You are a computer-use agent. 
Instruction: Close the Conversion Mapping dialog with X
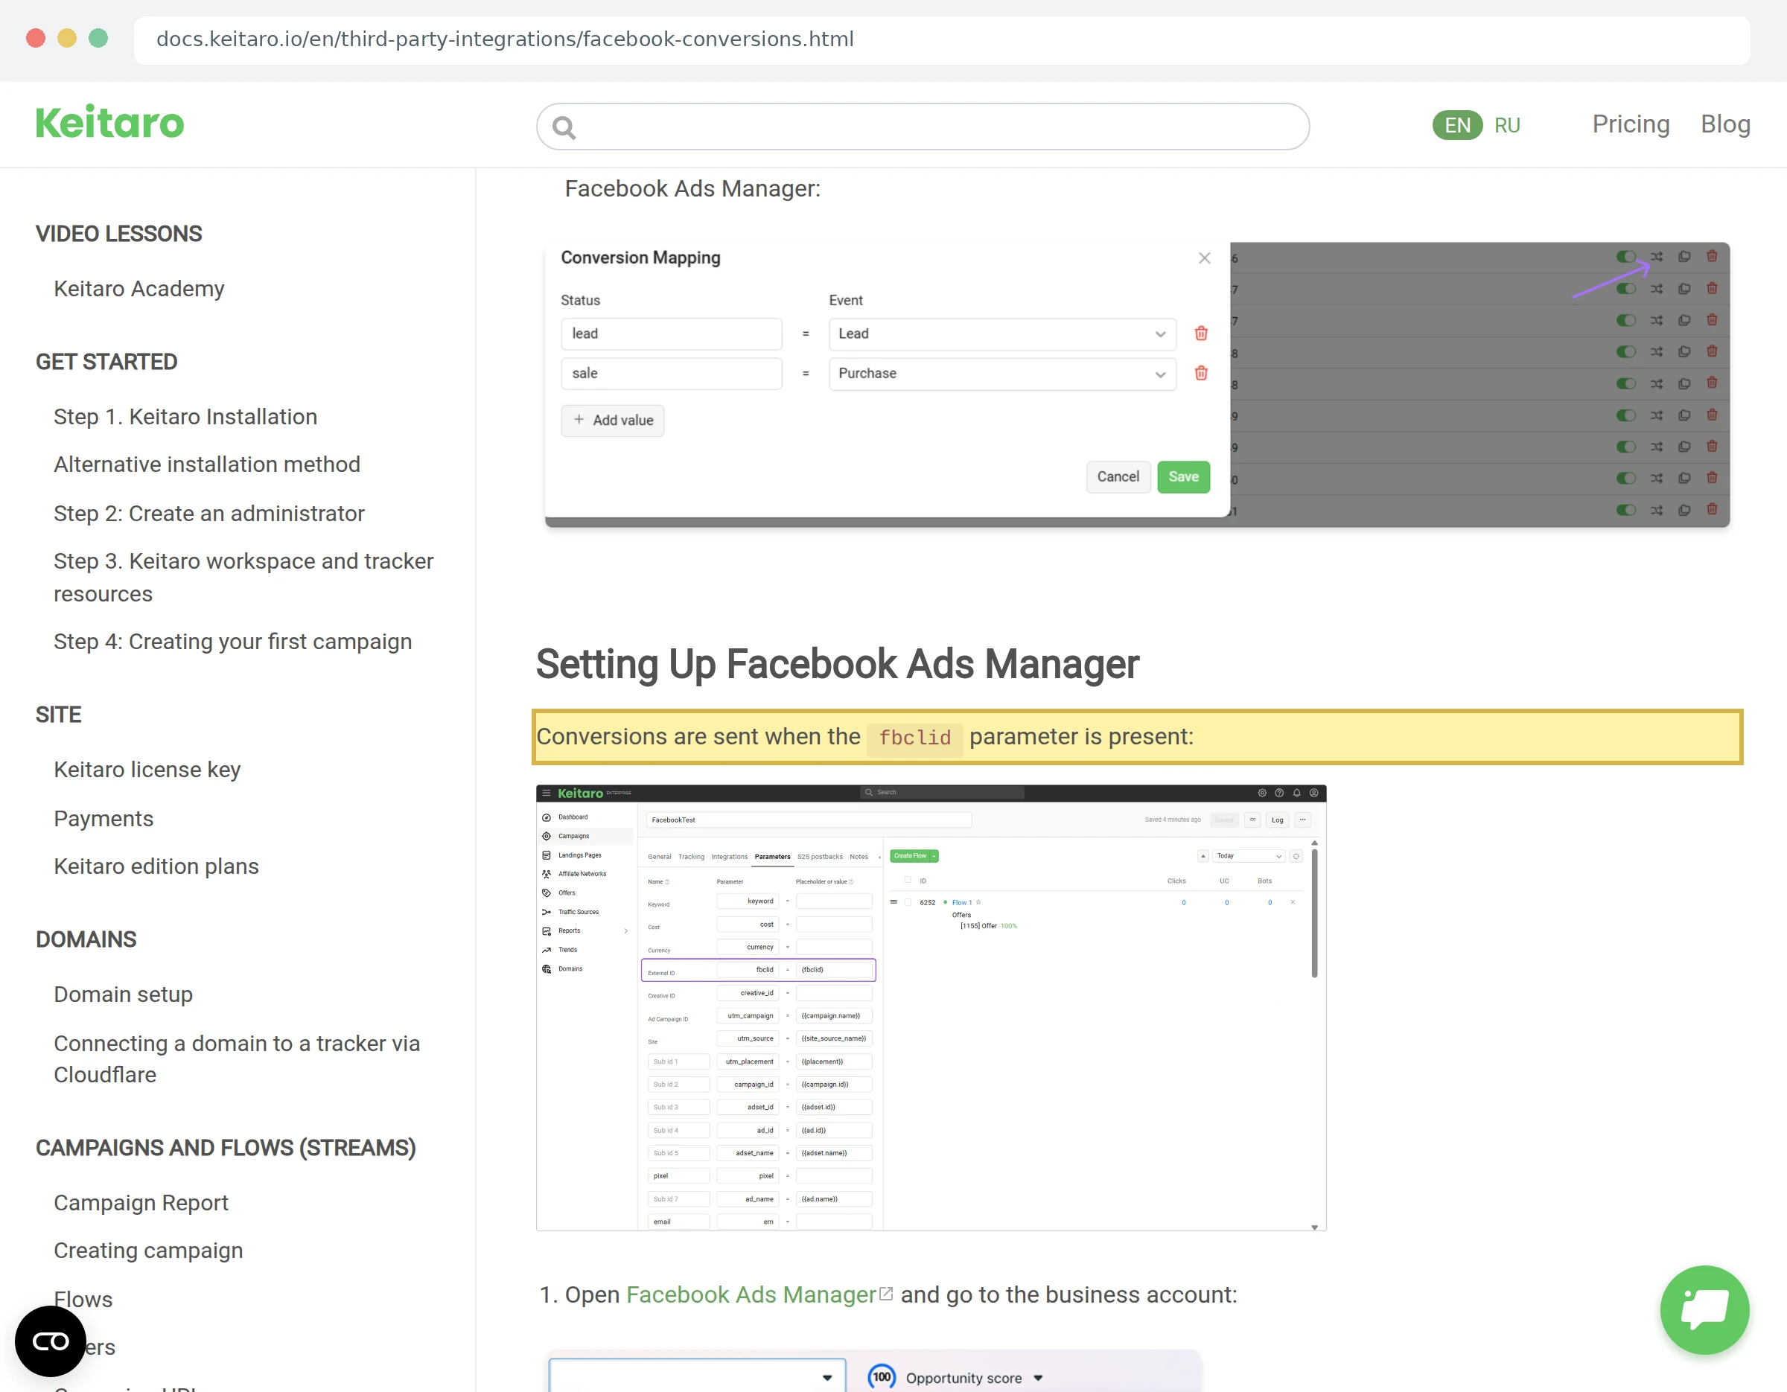pyautogui.click(x=1205, y=258)
